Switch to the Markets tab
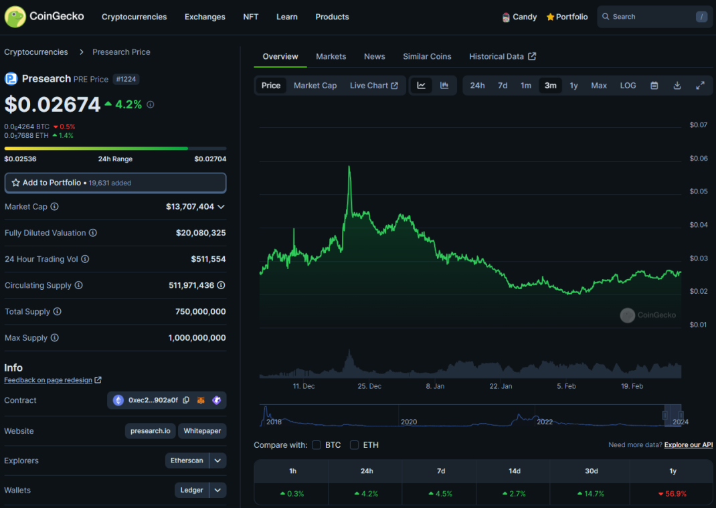 click(331, 57)
